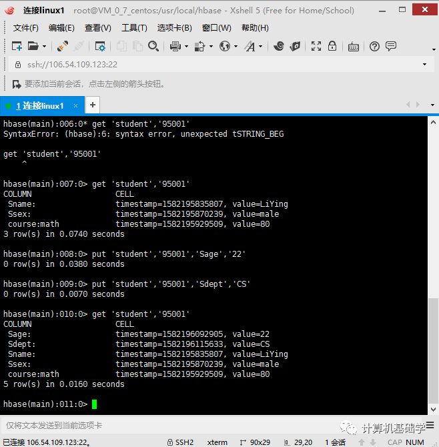Open the 帮助(H) menu
Screen dimensions: 439x447
click(x=255, y=27)
